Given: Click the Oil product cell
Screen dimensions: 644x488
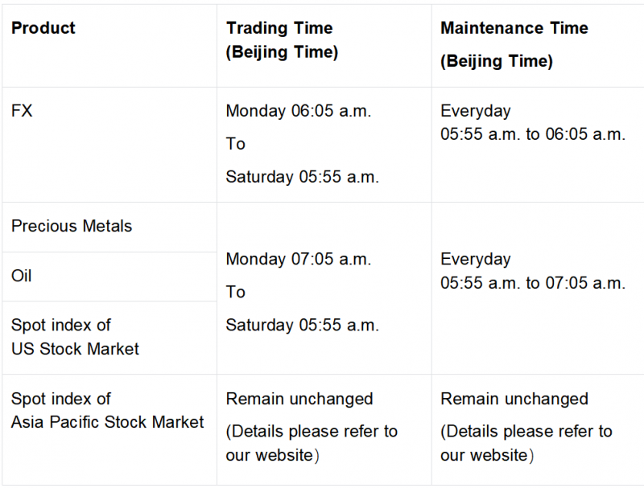Looking at the screenshot, I should coord(22,276).
